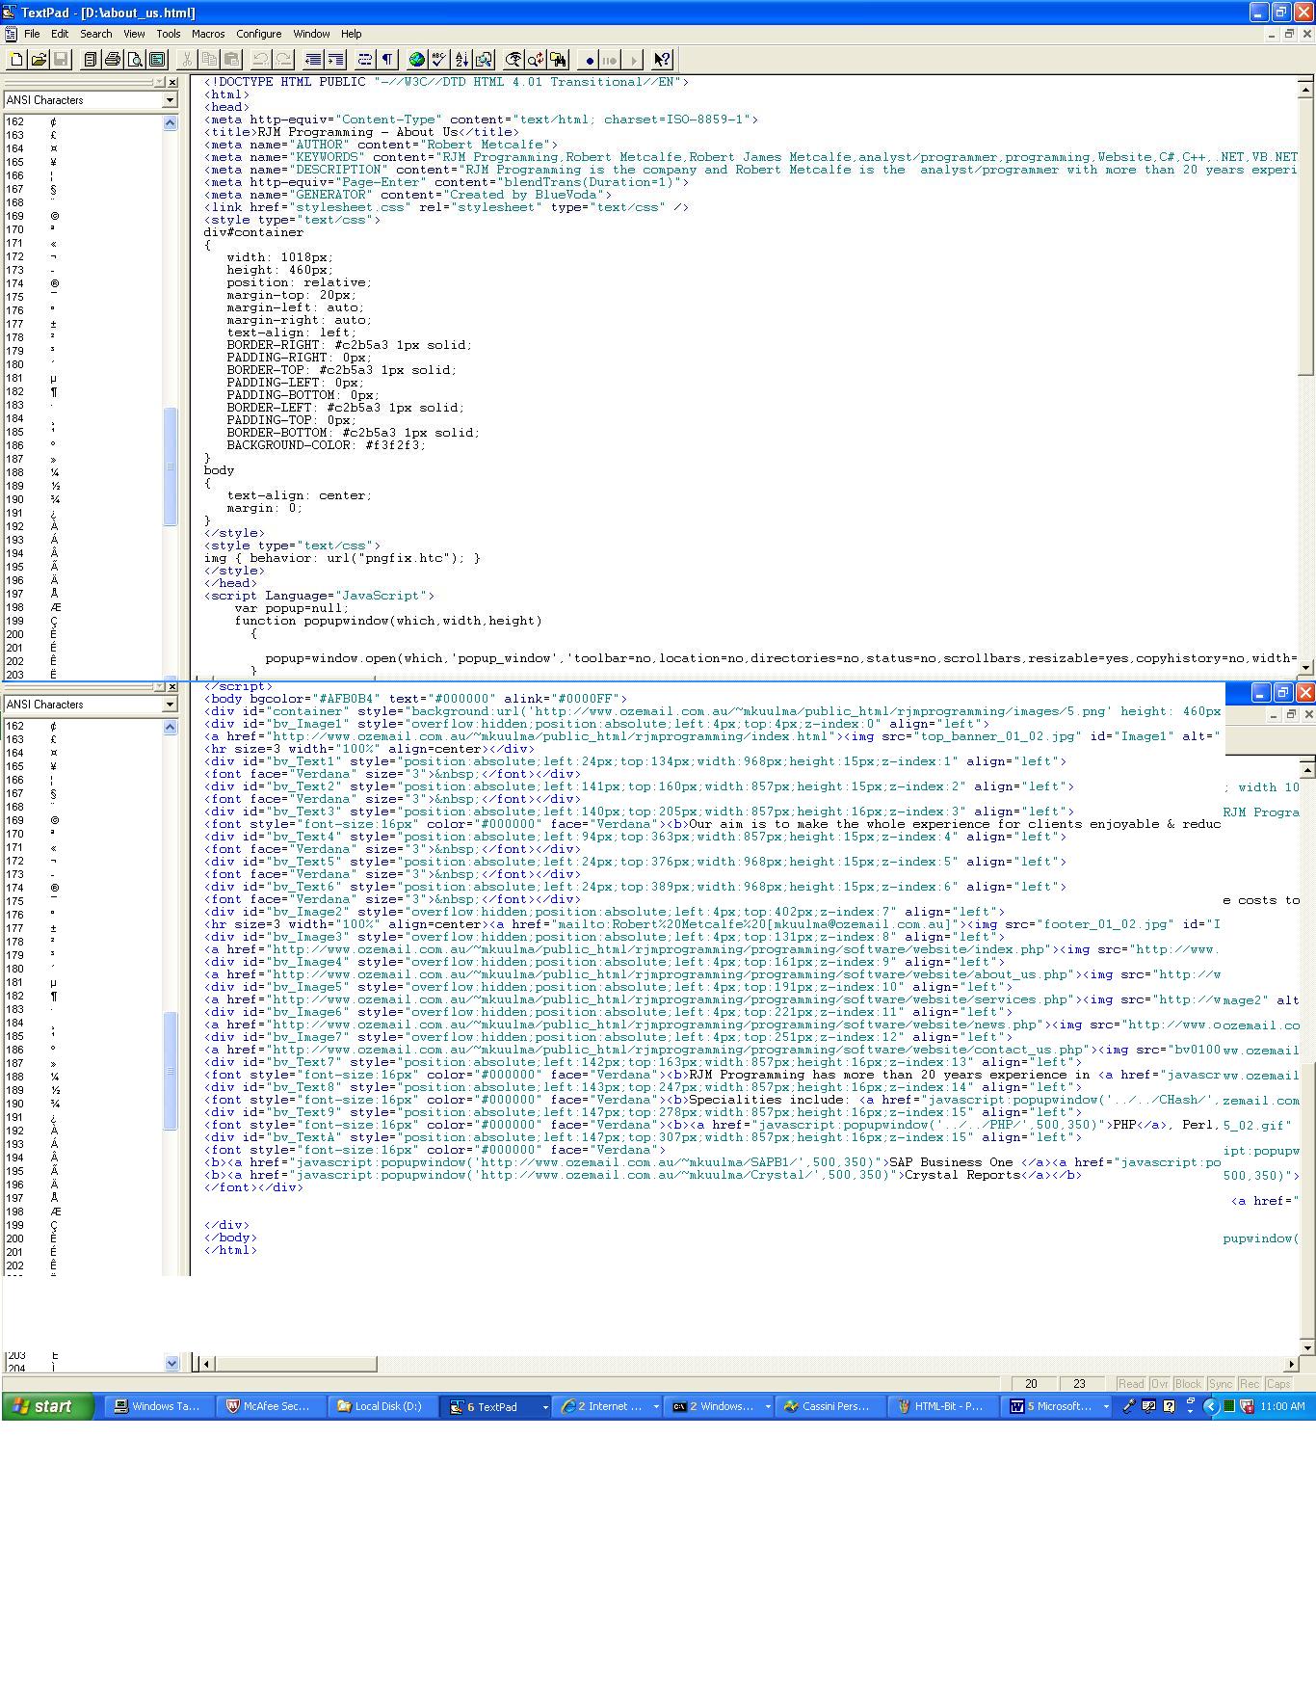Screen dimensions: 1316x1704
Task: Switch to McAfee Security taskbar button
Action: pyautogui.click(x=271, y=1407)
